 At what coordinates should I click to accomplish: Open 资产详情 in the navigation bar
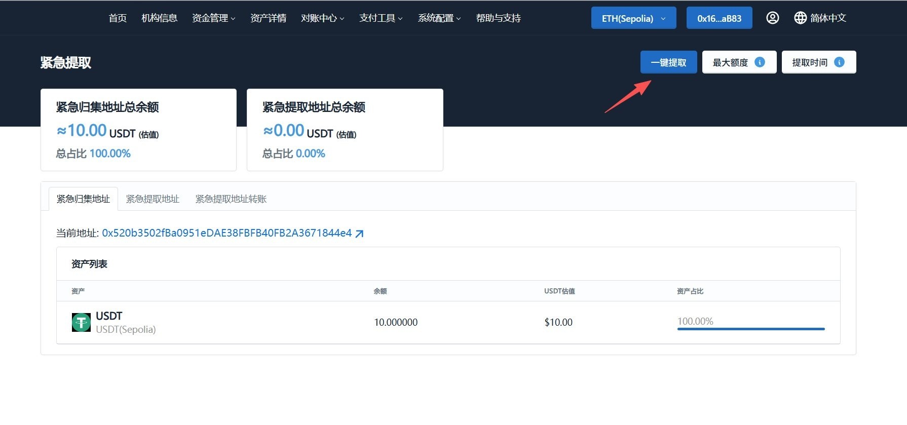(268, 18)
